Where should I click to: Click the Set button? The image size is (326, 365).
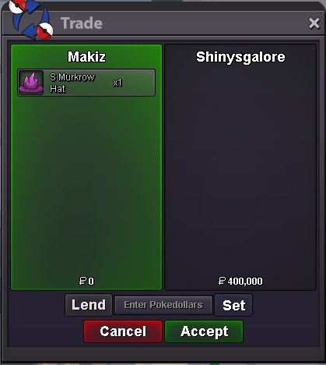click(x=233, y=305)
